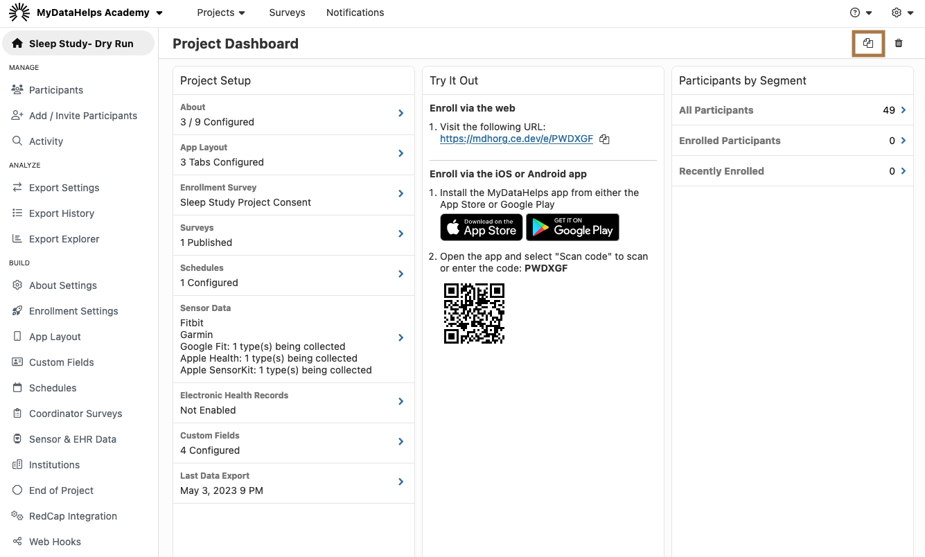Click the App Layout phone icon
925x557 pixels.
click(x=17, y=336)
